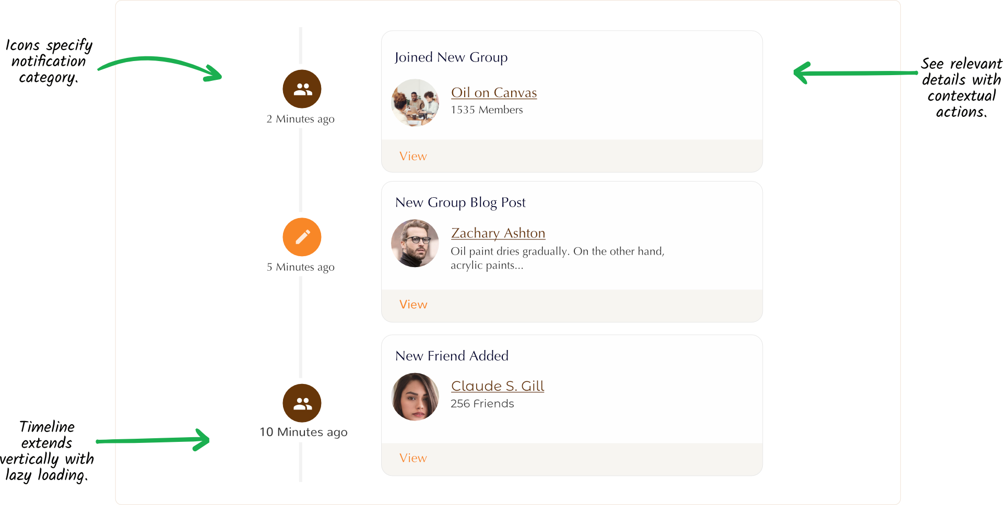Open the Claude S. Gill profile link

497,386
